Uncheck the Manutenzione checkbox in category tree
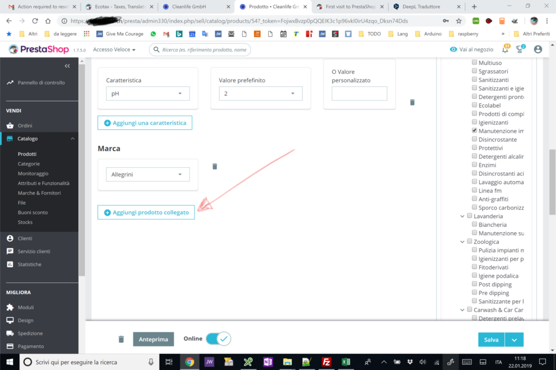The height and width of the screenshot is (370, 556). (474, 131)
